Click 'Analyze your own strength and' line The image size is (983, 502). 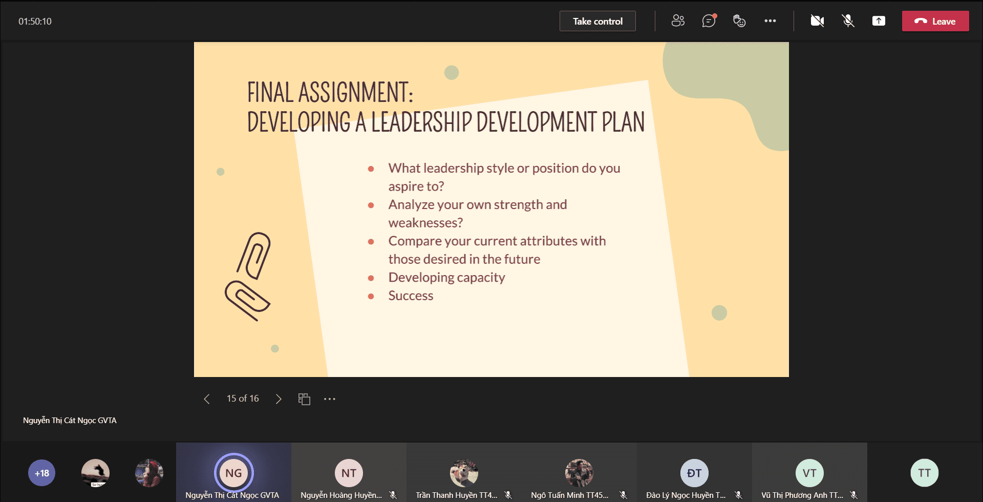[x=478, y=204]
